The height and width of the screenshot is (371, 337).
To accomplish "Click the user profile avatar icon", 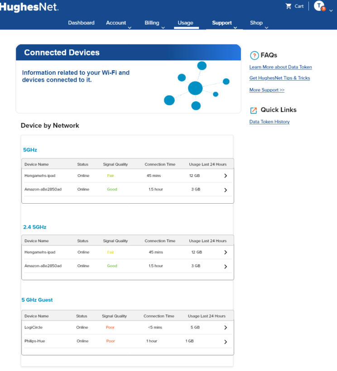I will coord(319,6).
